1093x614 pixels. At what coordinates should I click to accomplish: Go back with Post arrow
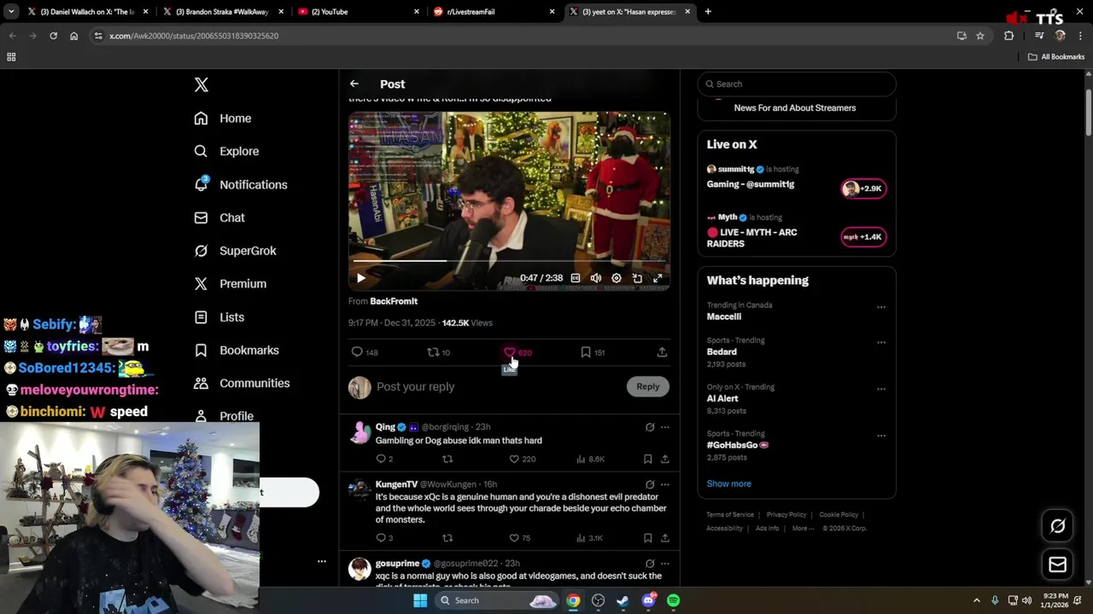point(354,84)
